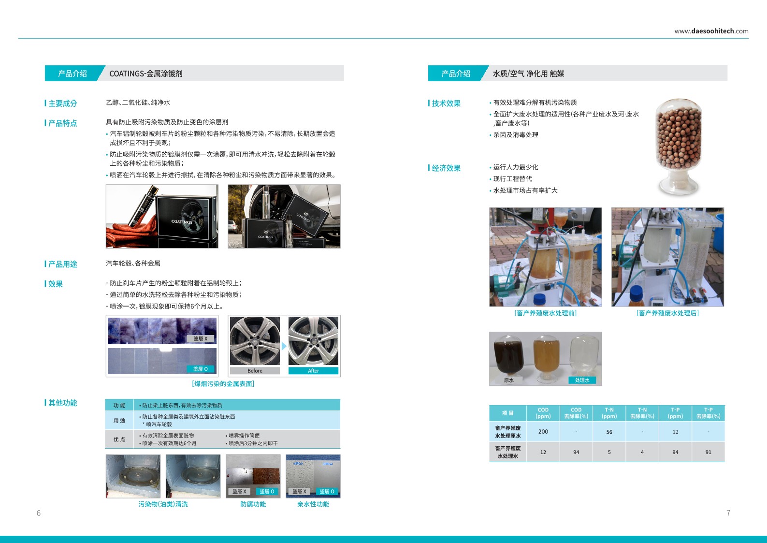Select the caption [畜产养殖废水处理前]
The width and height of the screenshot is (767, 543).
click(x=546, y=313)
